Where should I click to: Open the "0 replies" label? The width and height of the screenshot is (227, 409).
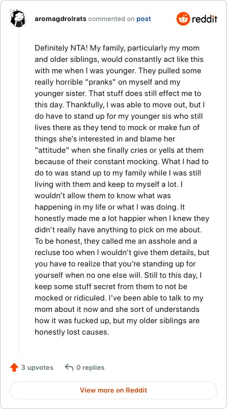[90, 368]
